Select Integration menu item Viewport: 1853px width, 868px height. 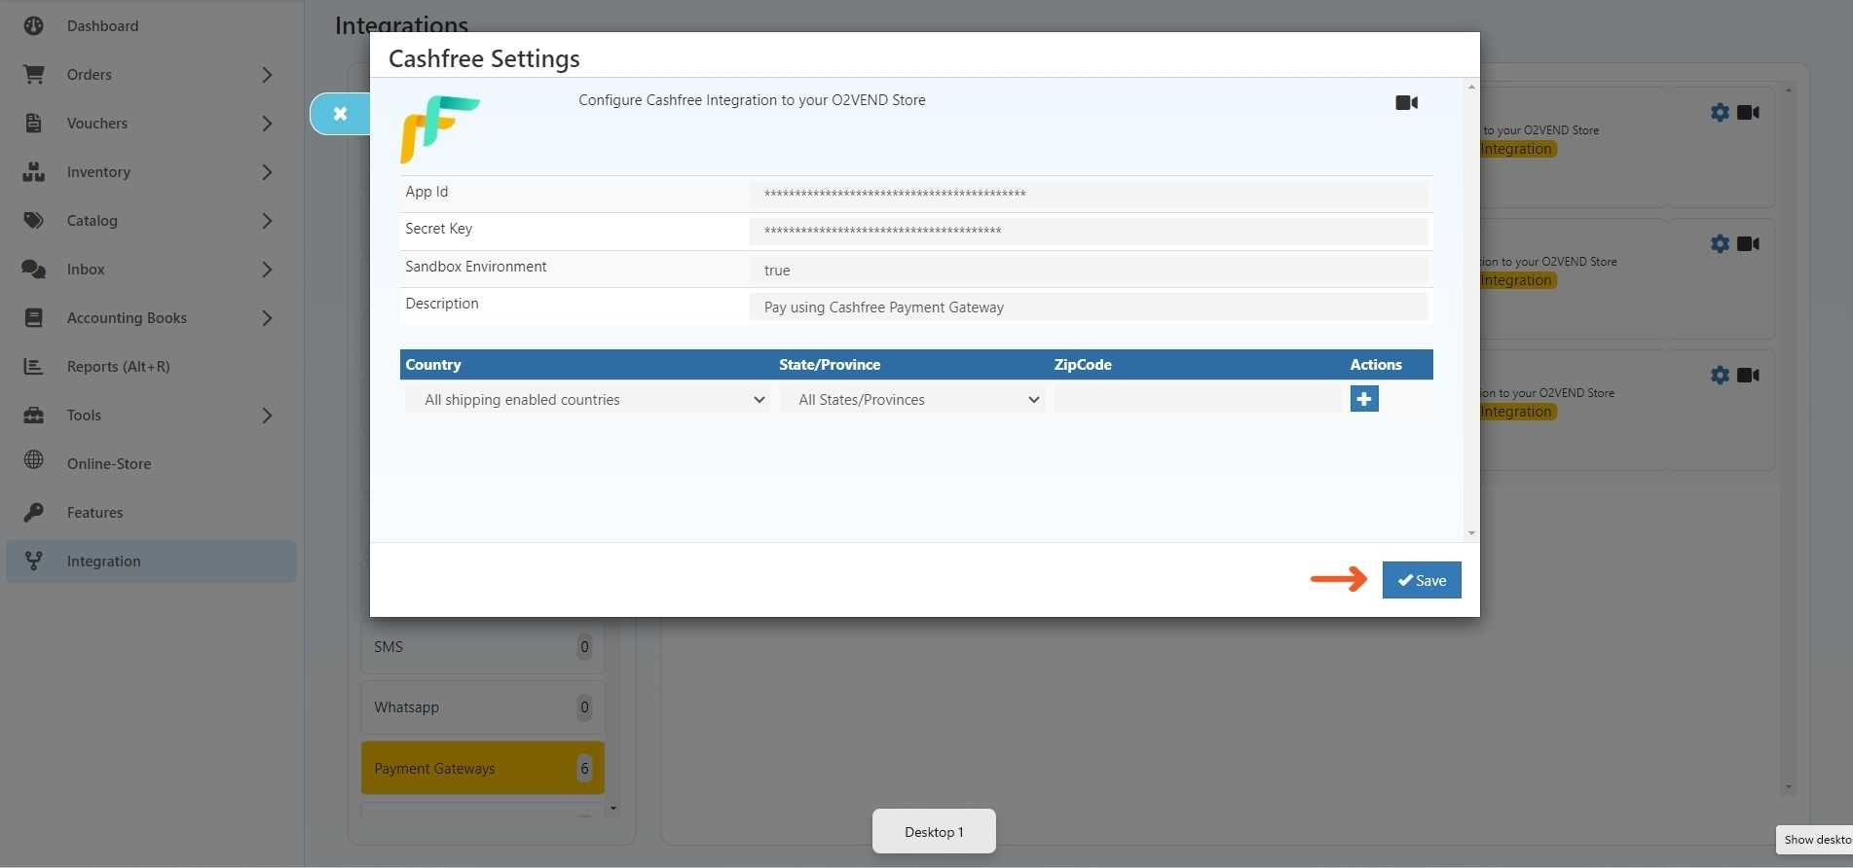pos(151,561)
